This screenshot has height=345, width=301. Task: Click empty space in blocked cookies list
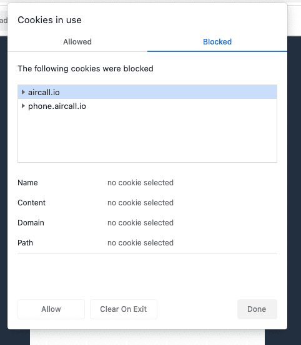(x=147, y=138)
